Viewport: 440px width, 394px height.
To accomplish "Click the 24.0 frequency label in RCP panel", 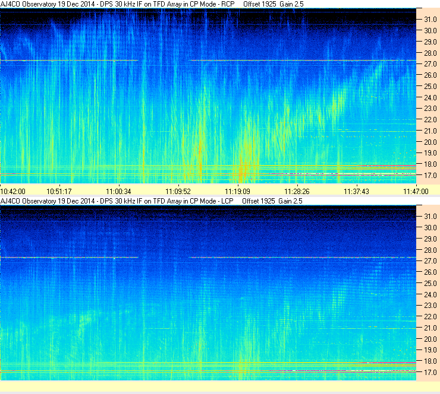I will (x=430, y=98).
